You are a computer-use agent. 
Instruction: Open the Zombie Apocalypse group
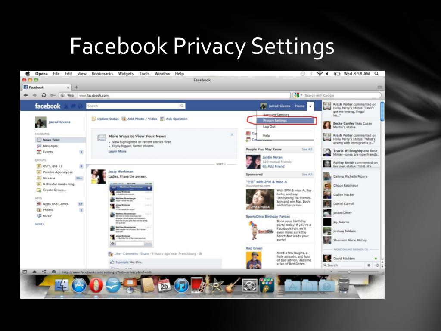click(58, 172)
